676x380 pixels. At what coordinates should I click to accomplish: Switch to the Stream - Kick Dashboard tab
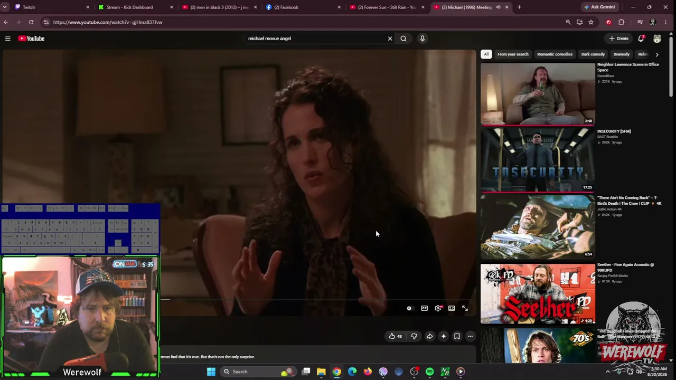(x=136, y=7)
